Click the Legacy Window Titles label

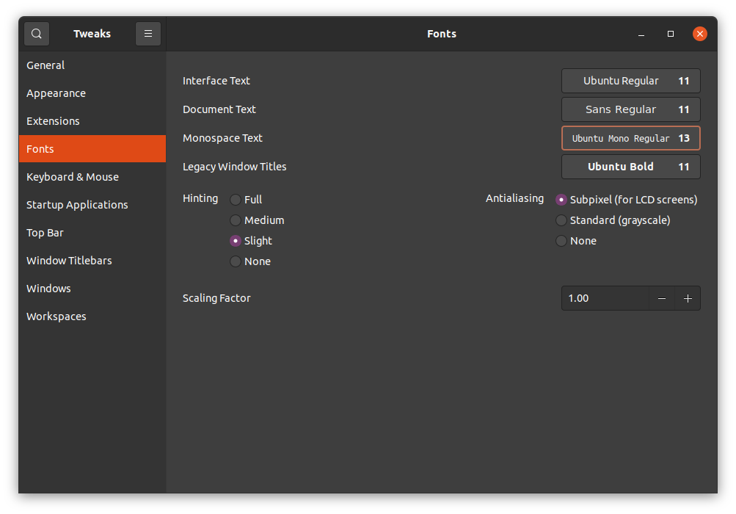click(x=234, y=167)
